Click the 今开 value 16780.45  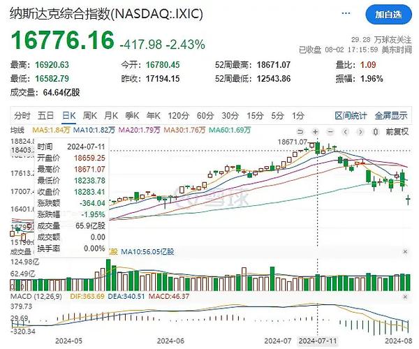163,65
